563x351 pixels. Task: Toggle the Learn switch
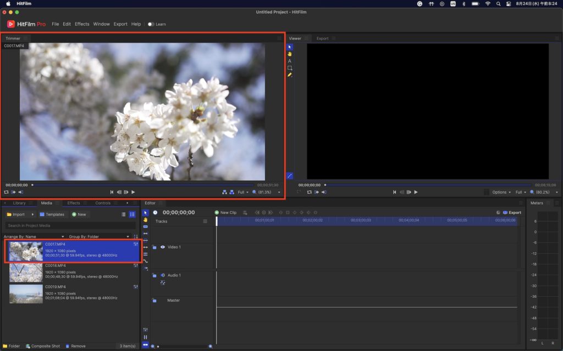151,24
